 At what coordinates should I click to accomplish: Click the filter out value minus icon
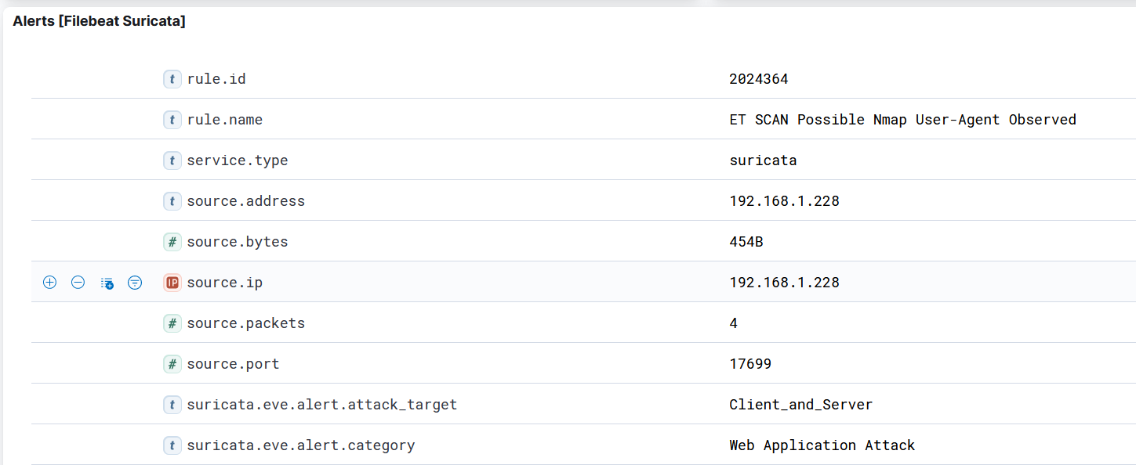tap(78, 283)
